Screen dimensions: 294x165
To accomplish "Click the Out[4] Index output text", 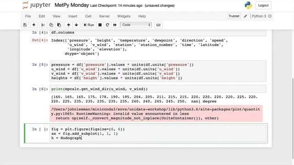I will [139, 47].
